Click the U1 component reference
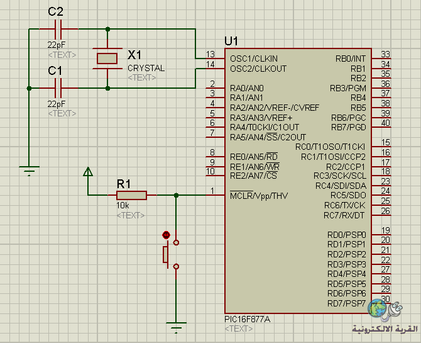The width and height of the screenshot is (421, 343). pyautogui.click(x=231, y=41)
